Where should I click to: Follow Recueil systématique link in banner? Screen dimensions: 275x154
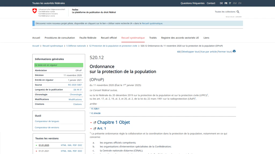pyautogui.click(x=152, y=24)
